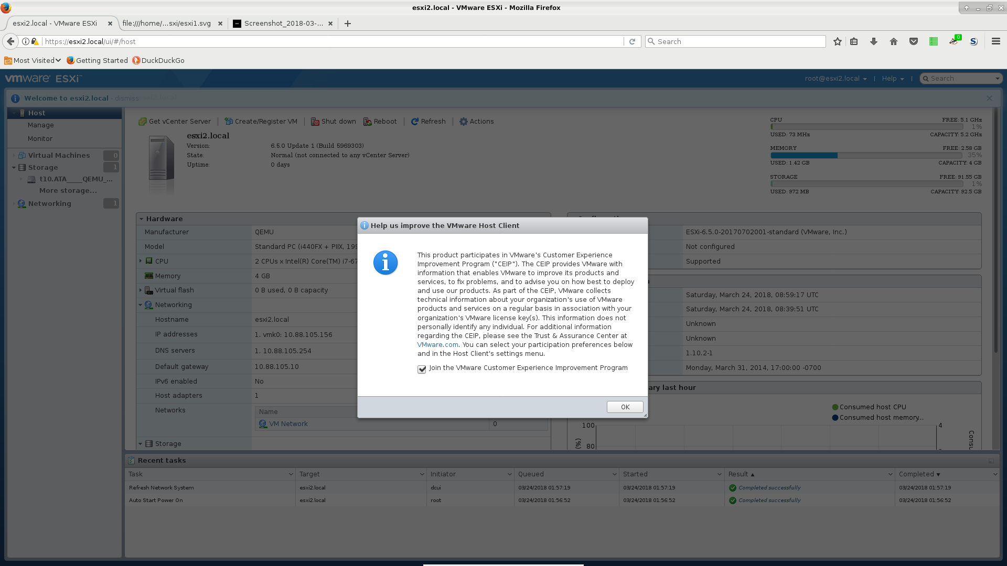This screenshot has height=566, width=1007.
Task: Expand the CPU hardware row
Action: coord(141,261)
